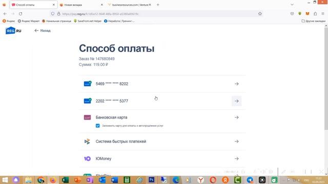Click the pay.reg.ru address bar

point(157,14)
